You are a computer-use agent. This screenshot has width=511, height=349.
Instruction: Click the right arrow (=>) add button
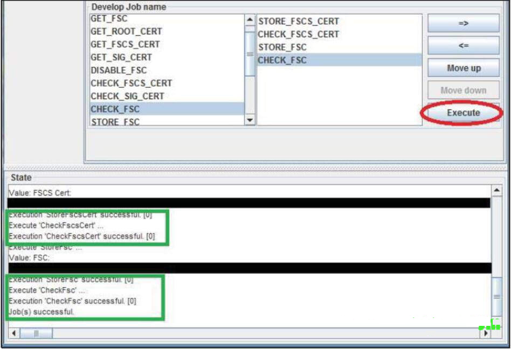click(463, 23)
